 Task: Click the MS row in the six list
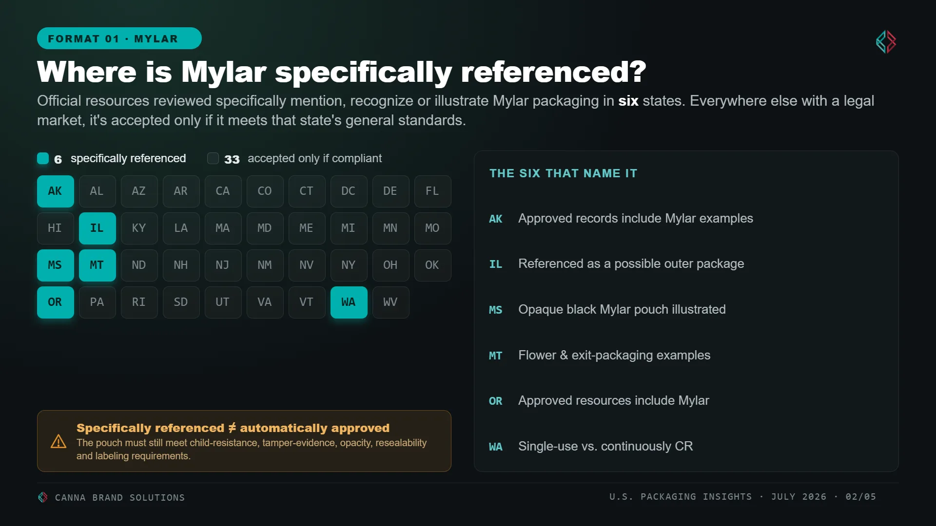point(607,310)
